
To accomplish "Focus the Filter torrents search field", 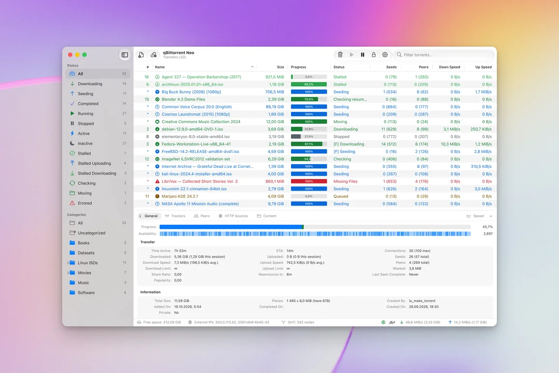I will (444, 55).
